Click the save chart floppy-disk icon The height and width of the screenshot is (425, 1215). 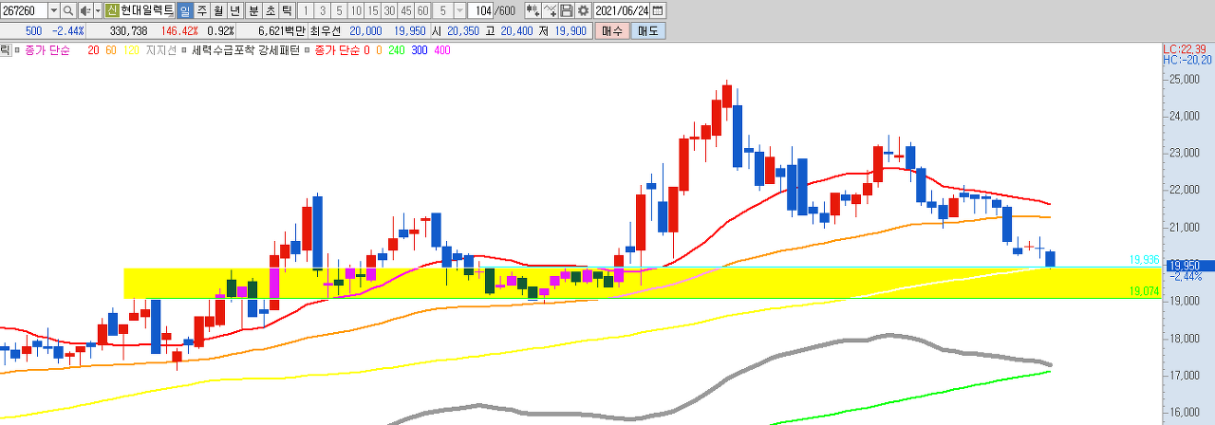(567, 10)
